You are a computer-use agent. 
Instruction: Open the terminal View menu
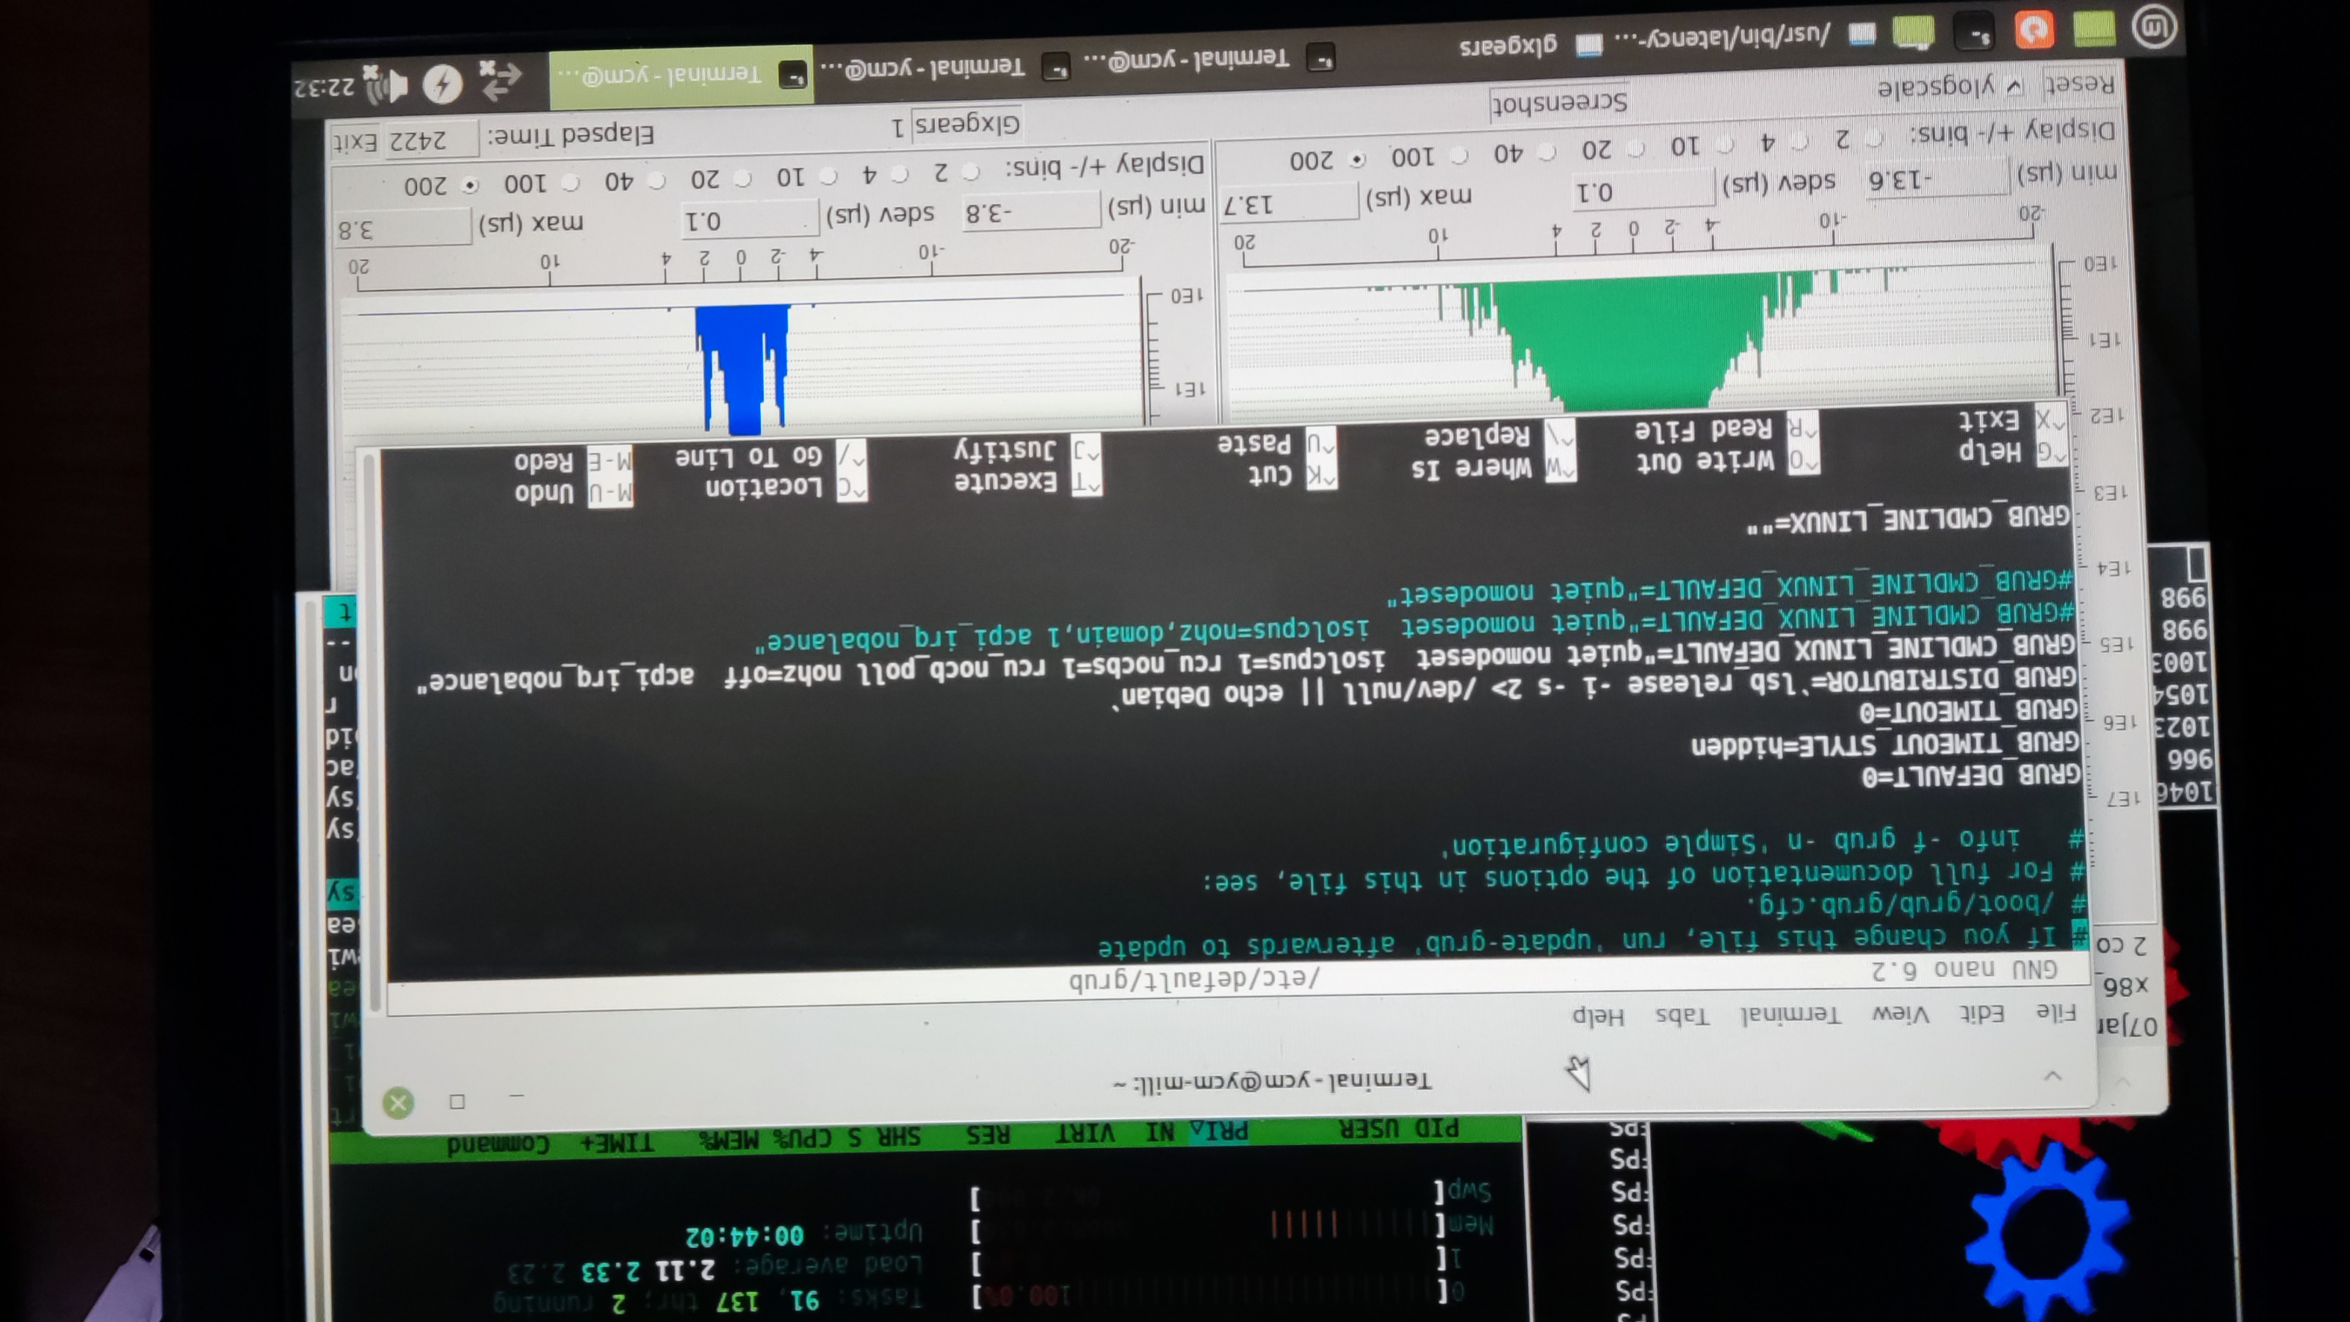(1901, 1014)
